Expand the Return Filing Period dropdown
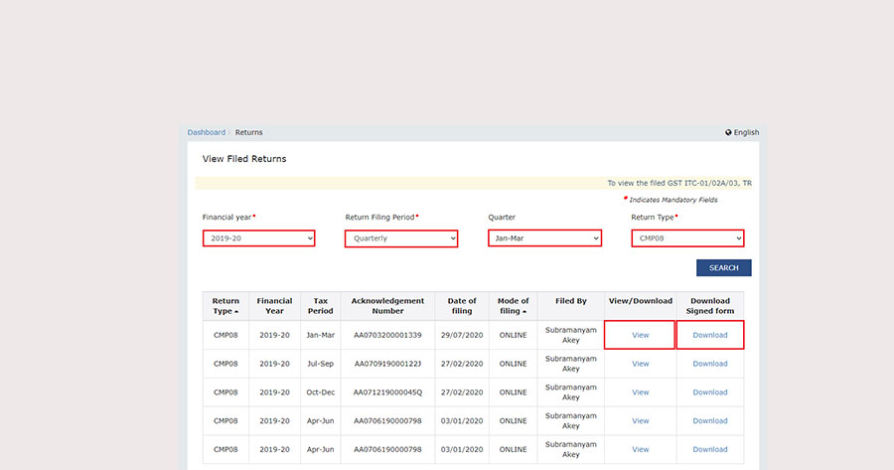Screen dimensions: 894x470 click(400, 238)
